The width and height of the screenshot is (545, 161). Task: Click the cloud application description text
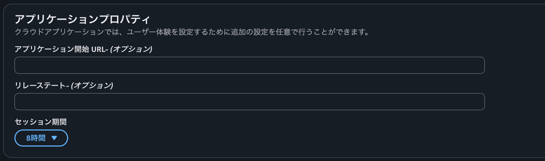(192, 32)
